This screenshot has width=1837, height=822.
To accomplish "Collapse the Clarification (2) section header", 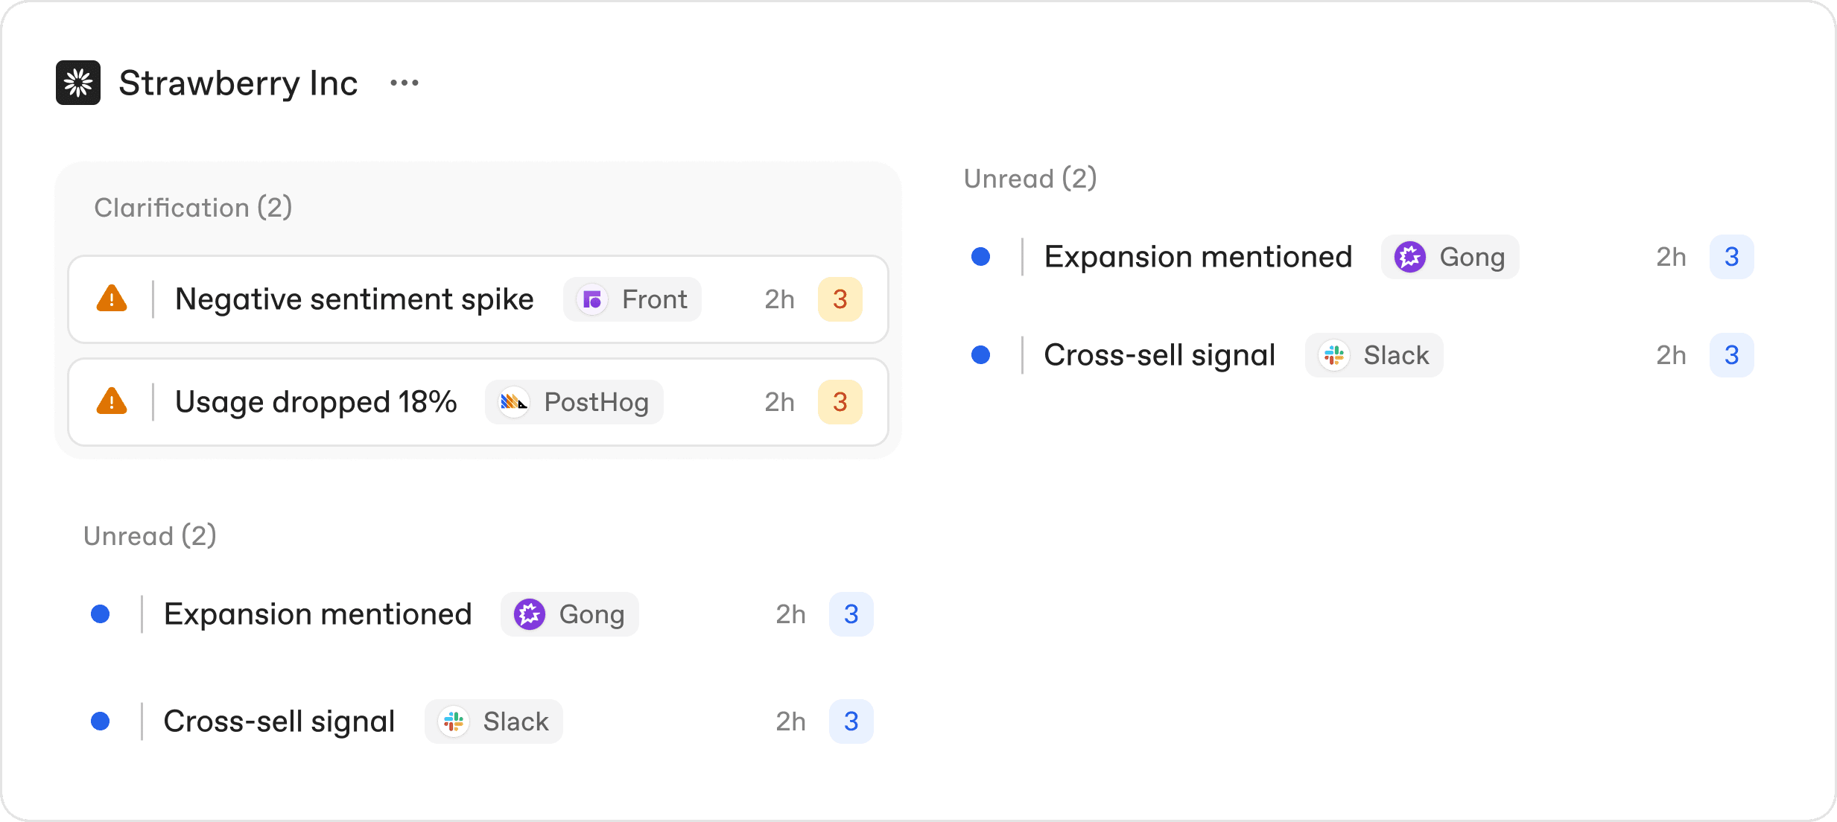I will 193,208.
